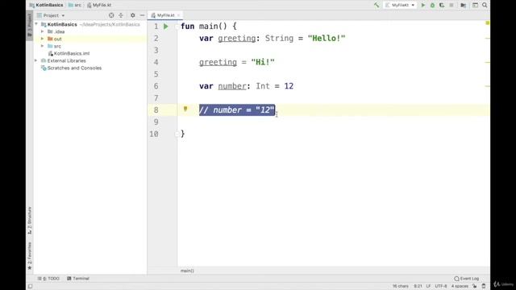Select the .idea folder
The height and width of the screenshot is (290, 516).
coord(59,31)
